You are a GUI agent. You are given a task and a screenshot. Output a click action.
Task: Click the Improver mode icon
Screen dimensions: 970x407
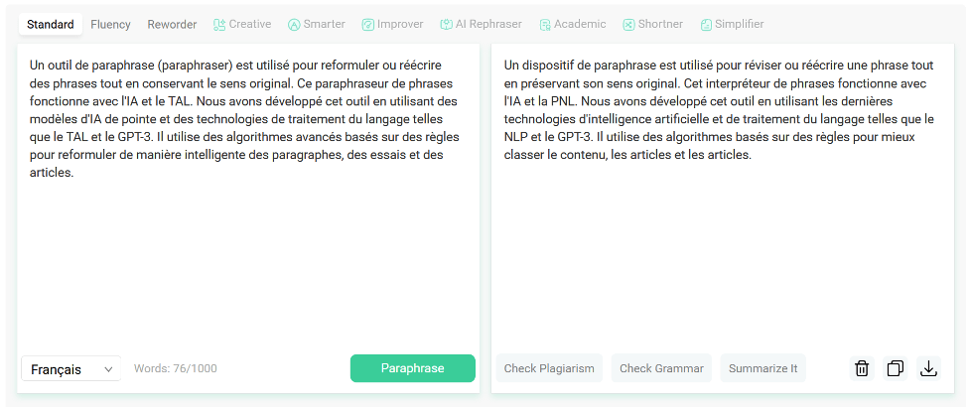368,25
